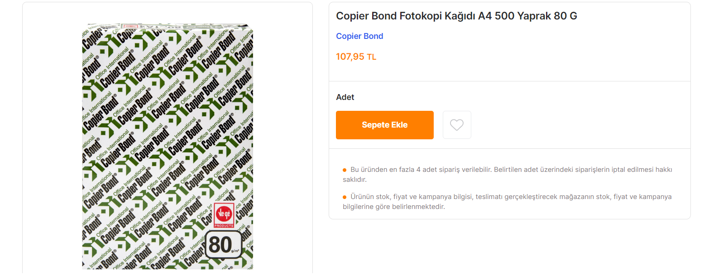Click the product title heading
This screenshot has height=275, width=704.
pos(456,16)
